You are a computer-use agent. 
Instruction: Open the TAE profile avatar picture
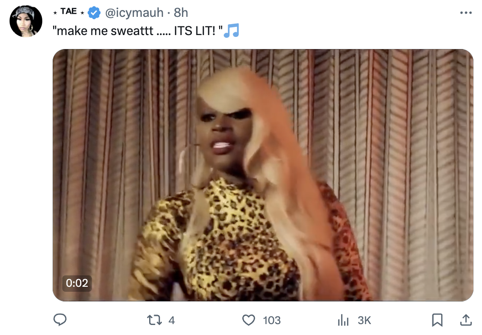(26, 21)
